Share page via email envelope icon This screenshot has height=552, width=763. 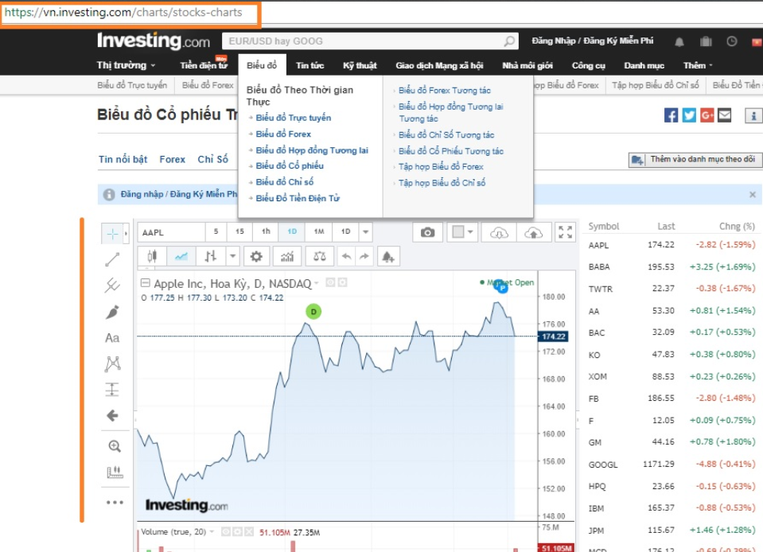725,116
